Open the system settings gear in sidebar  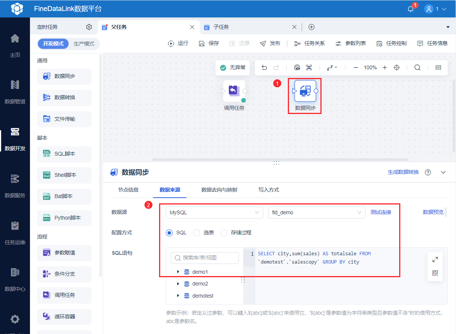click(x=15, y=319)
